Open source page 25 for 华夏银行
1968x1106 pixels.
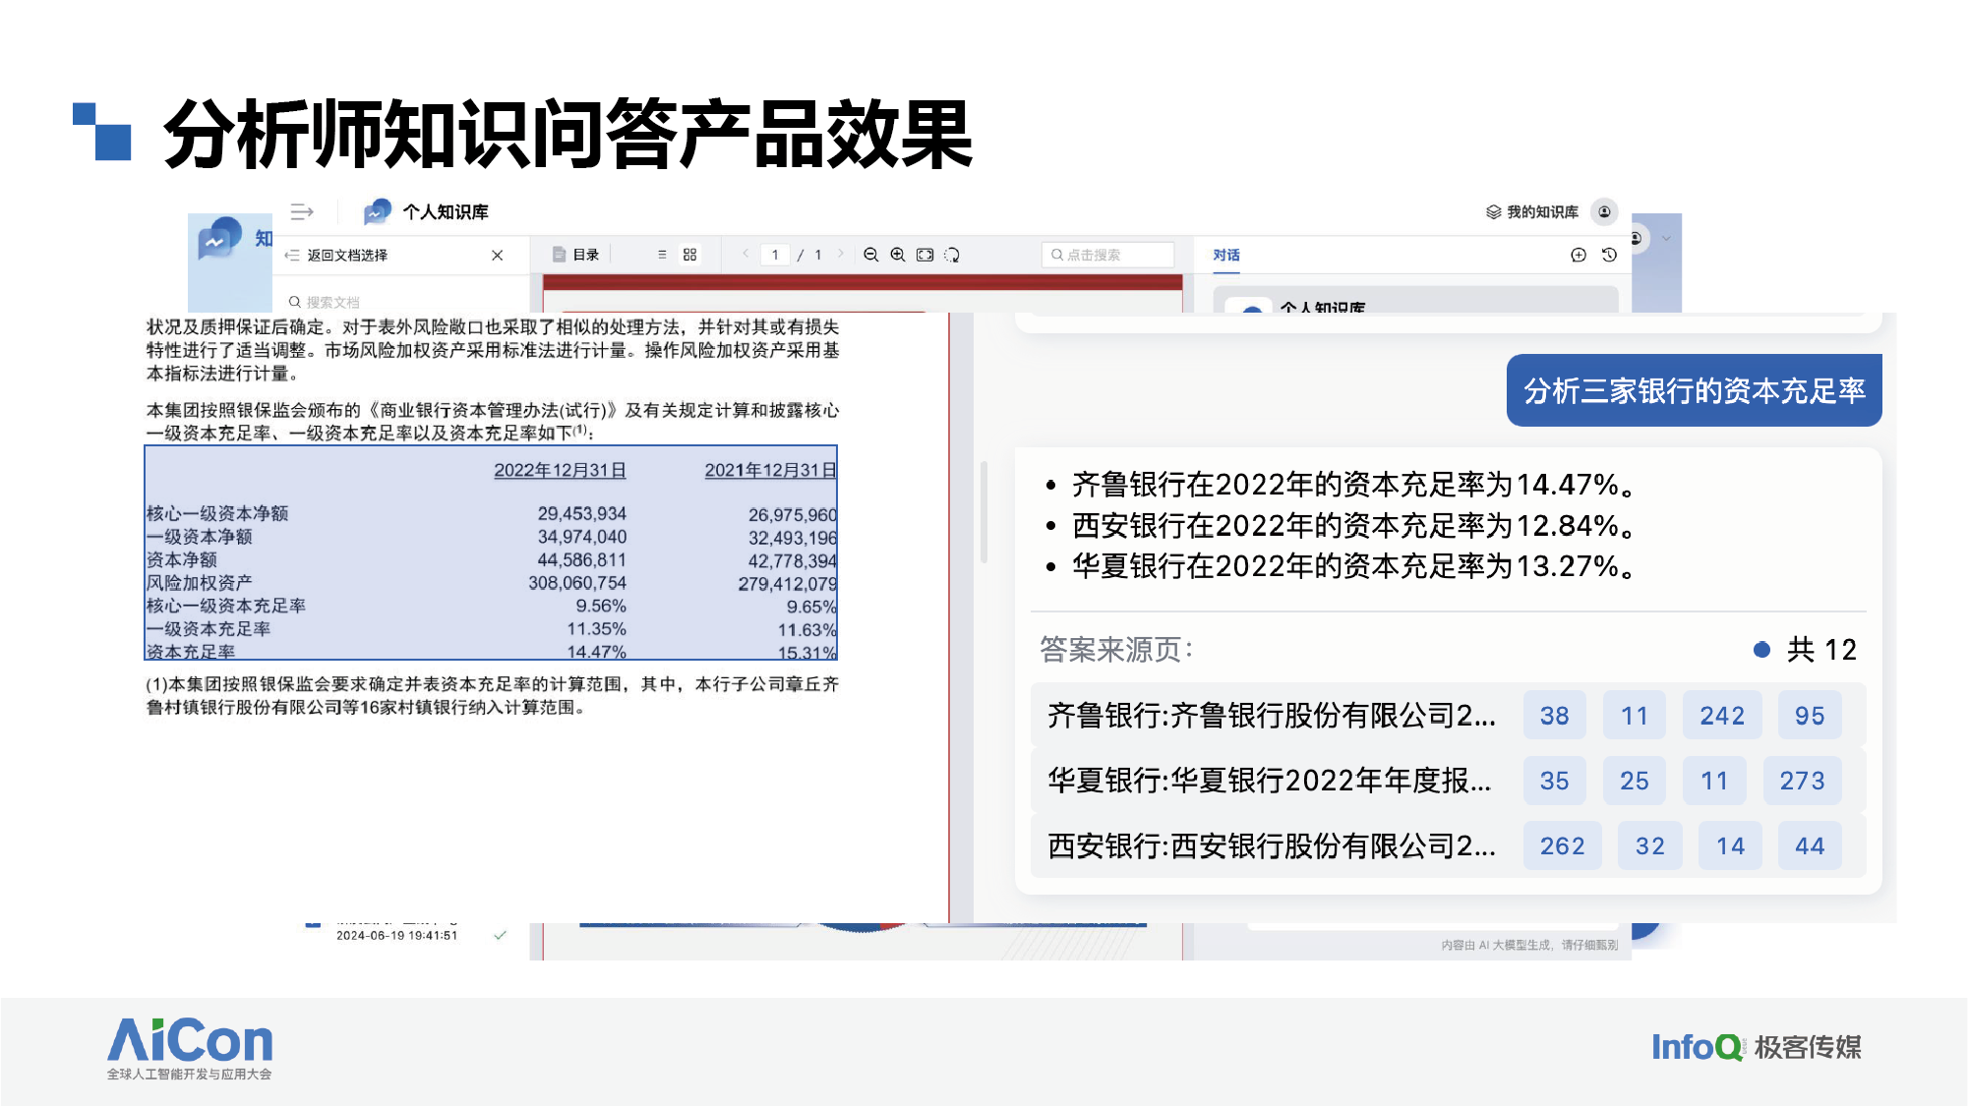pos(1635,781)
